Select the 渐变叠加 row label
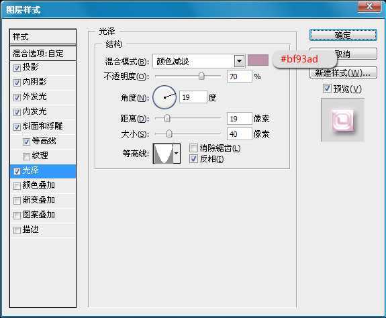The image size is (386, 318). click(39, 200)
